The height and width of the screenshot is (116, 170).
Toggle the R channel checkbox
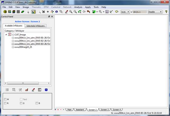(5, 103)
